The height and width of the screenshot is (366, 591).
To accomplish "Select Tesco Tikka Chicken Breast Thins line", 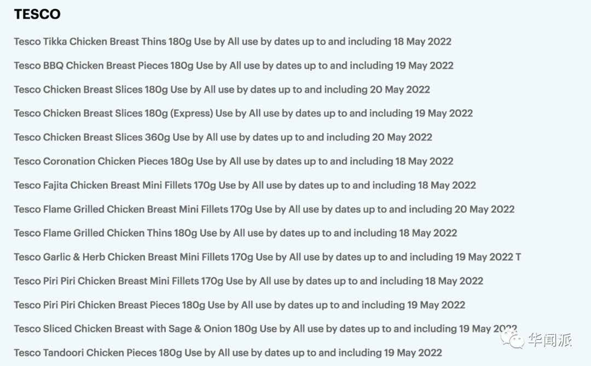I will pyautogui.click(x=233, y=42).
